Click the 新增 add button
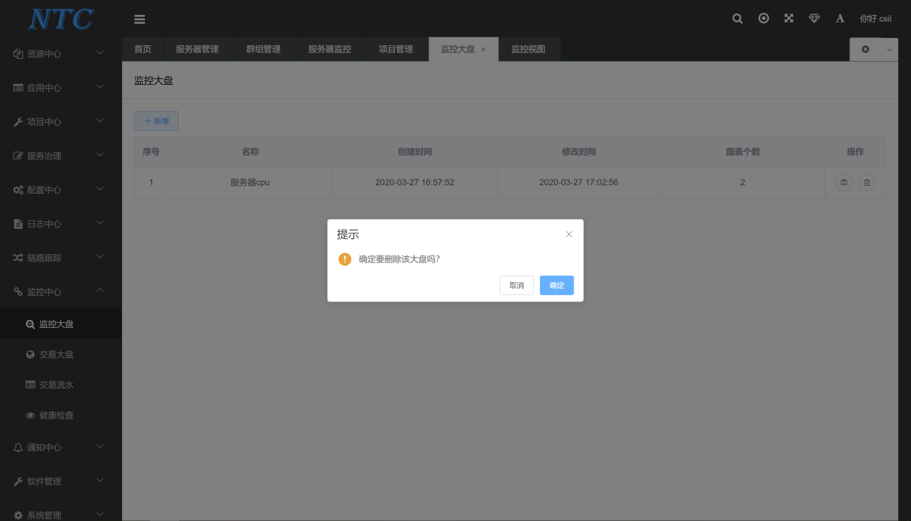911x521 pixels. coord(156,121)
